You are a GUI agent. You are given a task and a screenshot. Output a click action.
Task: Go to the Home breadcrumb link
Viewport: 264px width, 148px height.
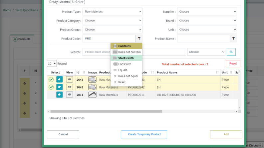tap(7, 10)
